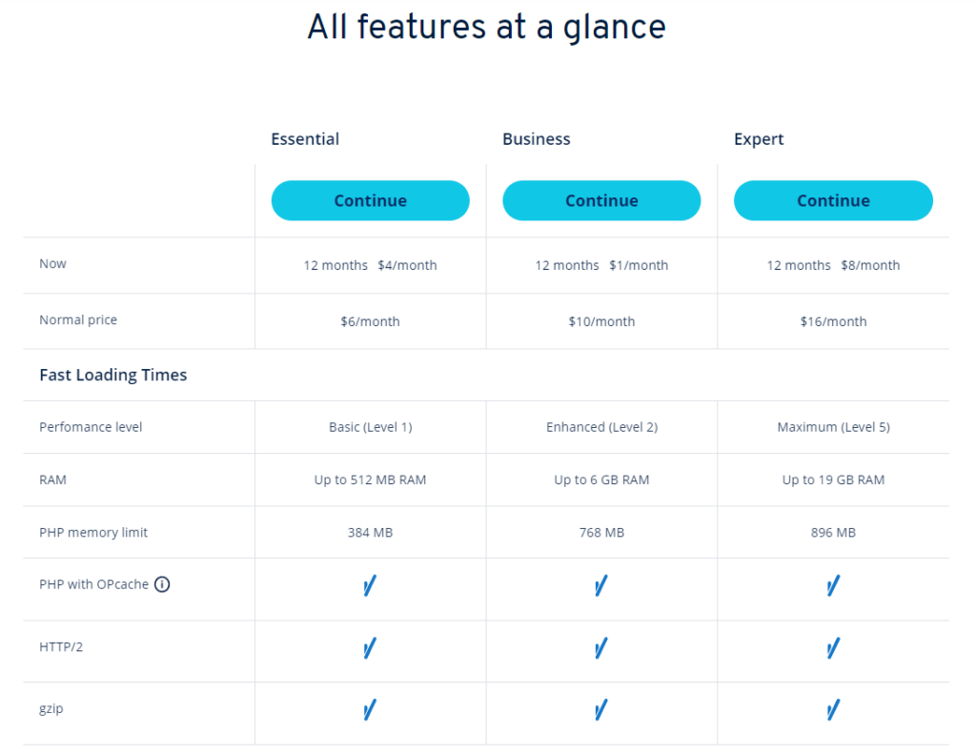Click the Fast Loading Times section header
This screenshot has width=976, height=755.
pos(113,375)
